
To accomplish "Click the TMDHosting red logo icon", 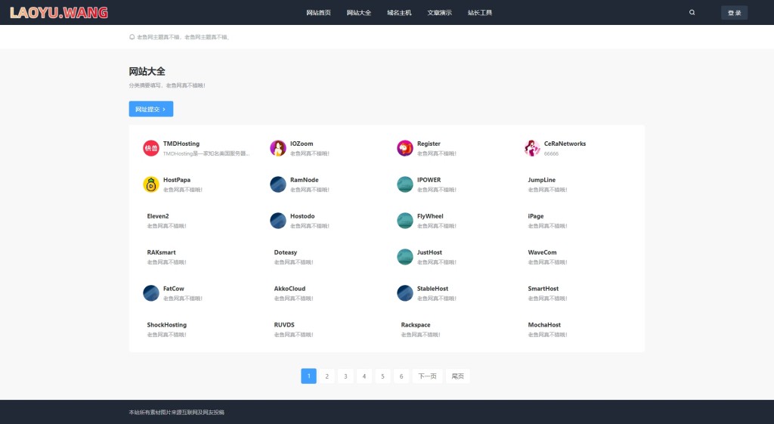I will click(x=151, y=148).
